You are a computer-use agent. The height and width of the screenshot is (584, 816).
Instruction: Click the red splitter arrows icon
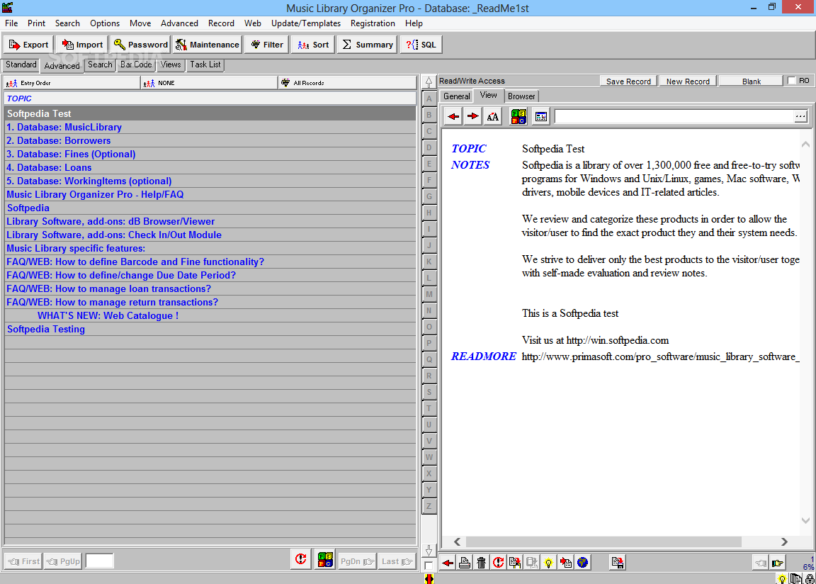point(429,578)
